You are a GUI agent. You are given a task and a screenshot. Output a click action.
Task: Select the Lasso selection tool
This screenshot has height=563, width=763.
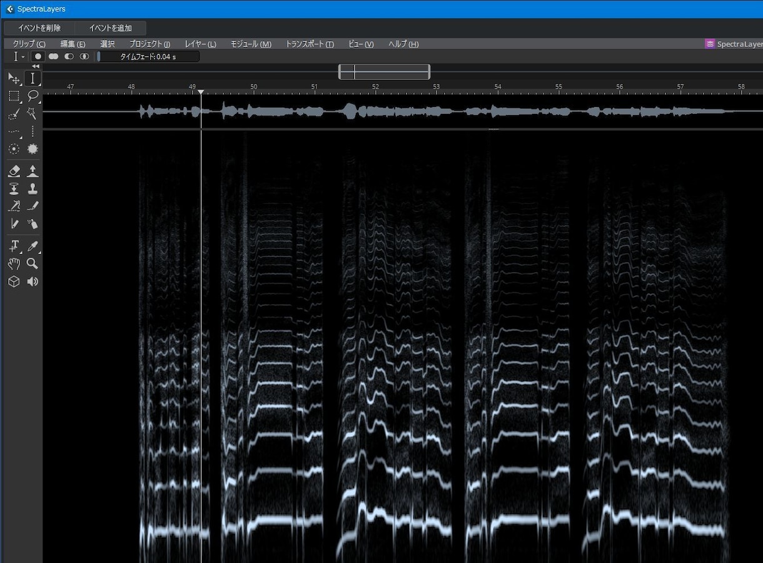click(x=33, y=96)
